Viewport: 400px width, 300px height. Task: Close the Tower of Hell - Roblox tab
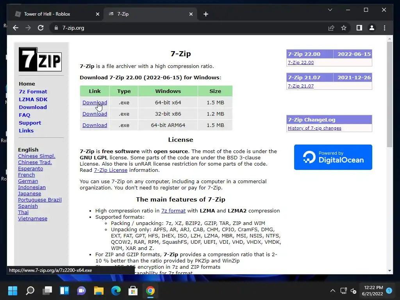coord(97,14)
